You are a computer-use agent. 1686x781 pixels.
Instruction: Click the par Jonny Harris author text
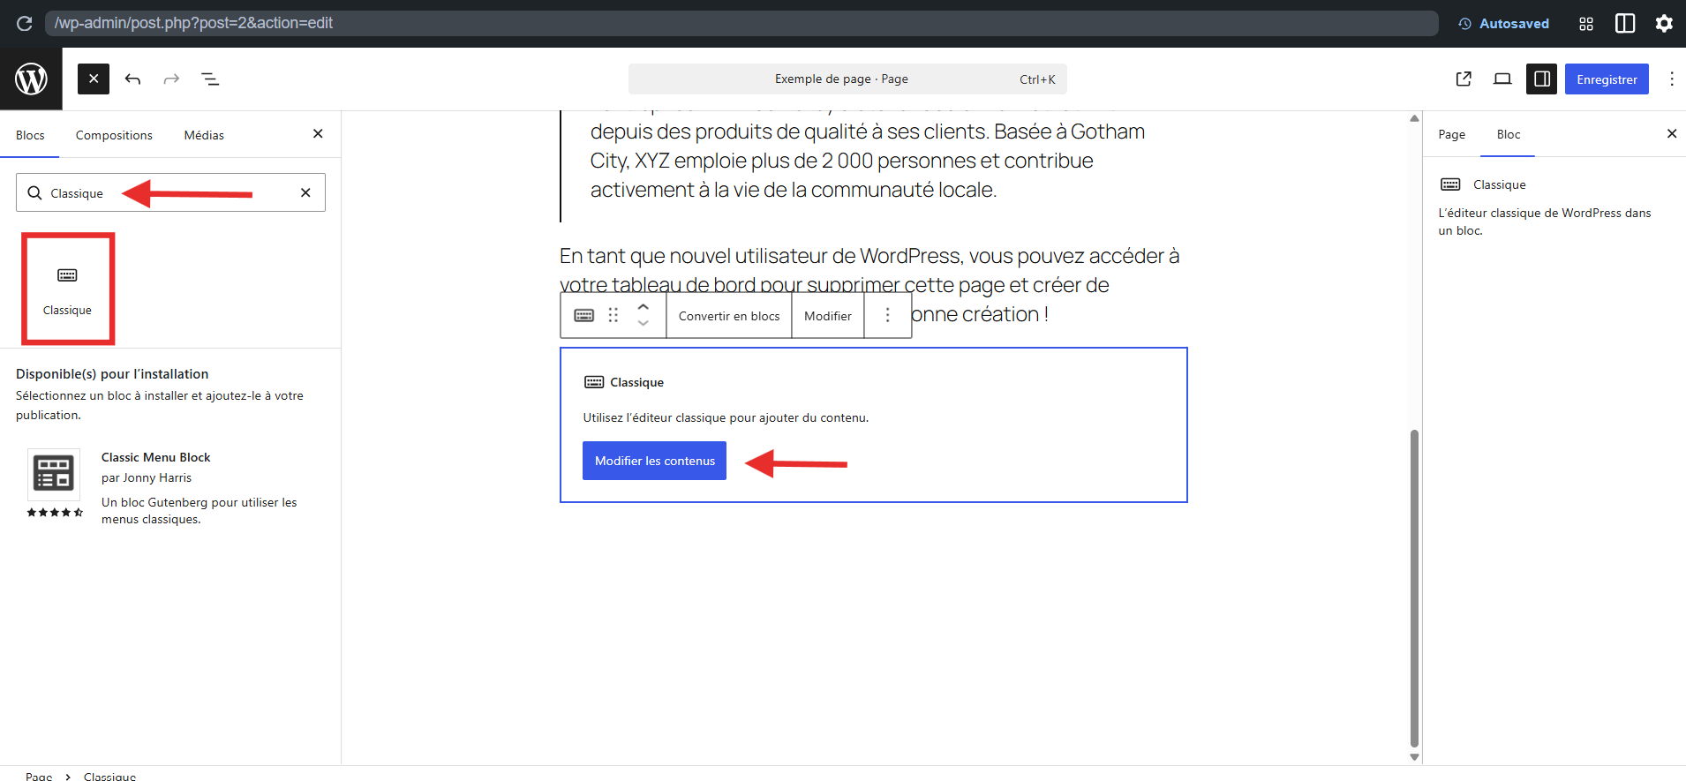pyautogui.click(x=146, y=477)
